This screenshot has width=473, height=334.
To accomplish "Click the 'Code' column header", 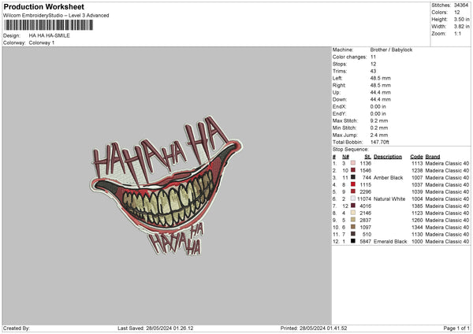I will point(416,157).
